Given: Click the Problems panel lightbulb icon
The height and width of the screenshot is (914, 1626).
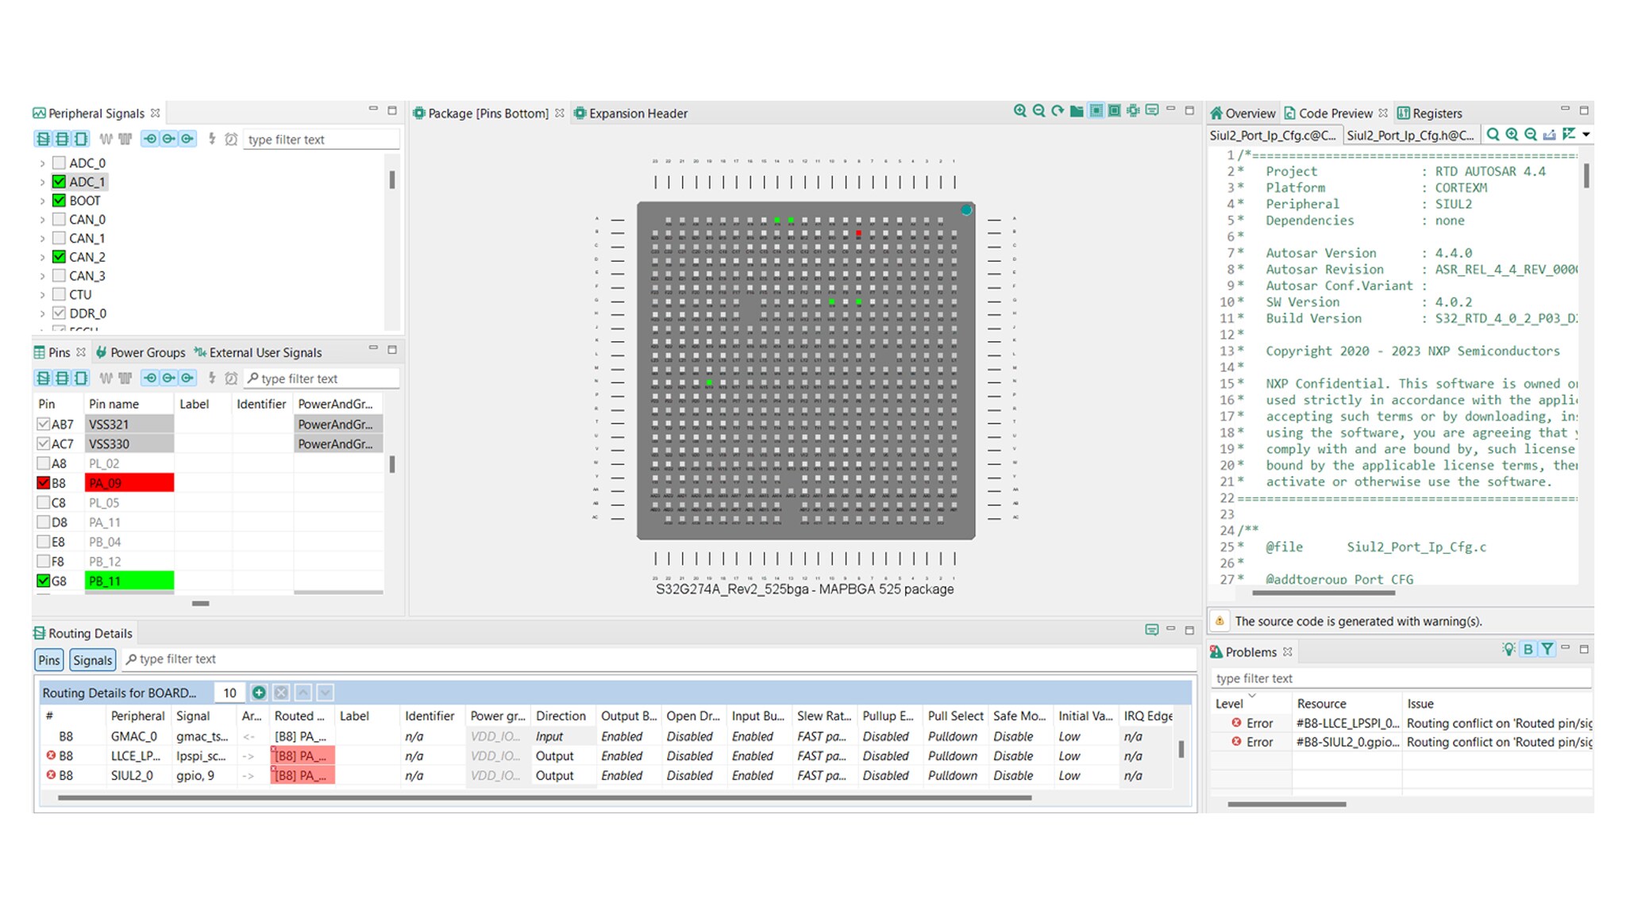Looking at the screenshot, I should 1508,650.
